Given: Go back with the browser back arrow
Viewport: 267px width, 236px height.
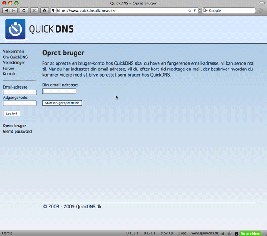Looking at the screenshot, I should pyautogui.click(x=6, y=11).
